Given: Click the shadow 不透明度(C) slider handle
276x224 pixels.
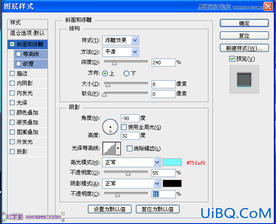Looking at the screenshot, I should coord(117,194).
